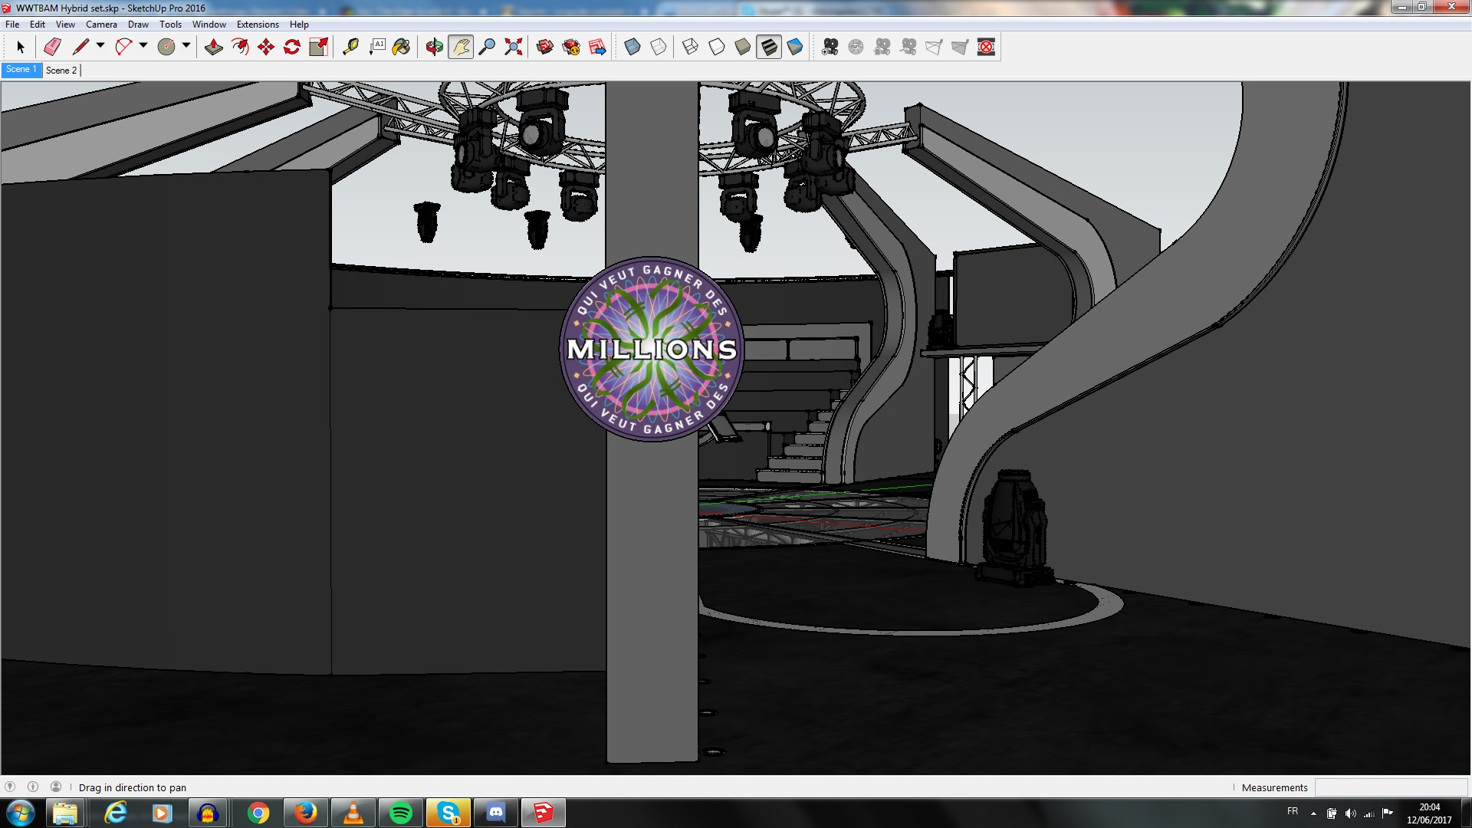Expand the Line tool dropdown arrow

pyautogui.click(x=100, y=46)
